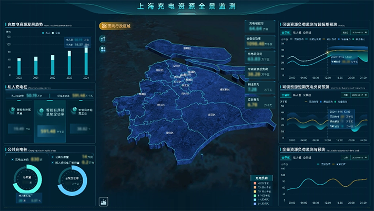
Task: Click the top map tool icon under 面向行政区域
Action: 103,39
